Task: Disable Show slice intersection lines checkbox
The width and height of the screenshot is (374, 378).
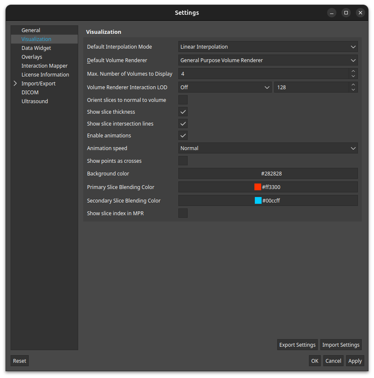Action: 183,123
